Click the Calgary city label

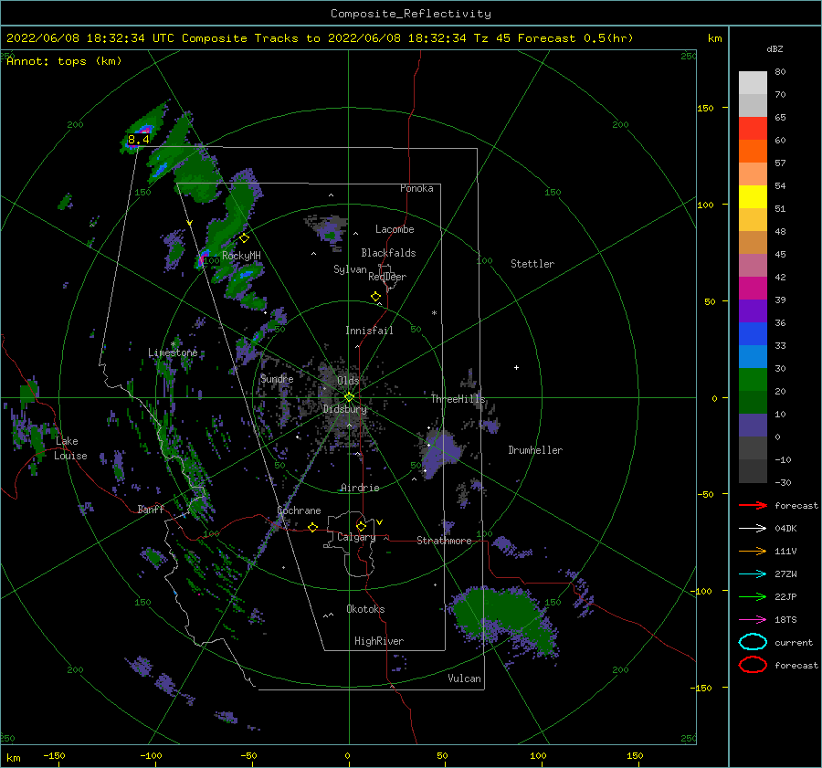356,537
